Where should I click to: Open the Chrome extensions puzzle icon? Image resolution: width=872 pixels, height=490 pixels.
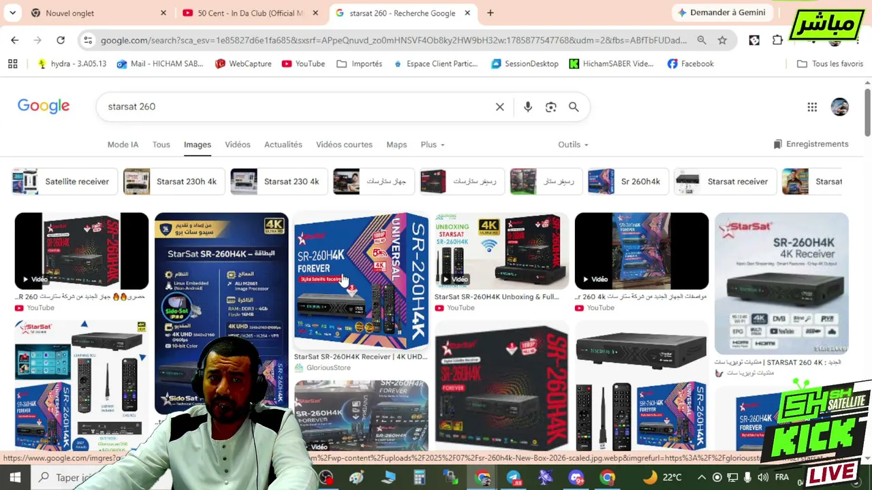(x=777, y=40)
